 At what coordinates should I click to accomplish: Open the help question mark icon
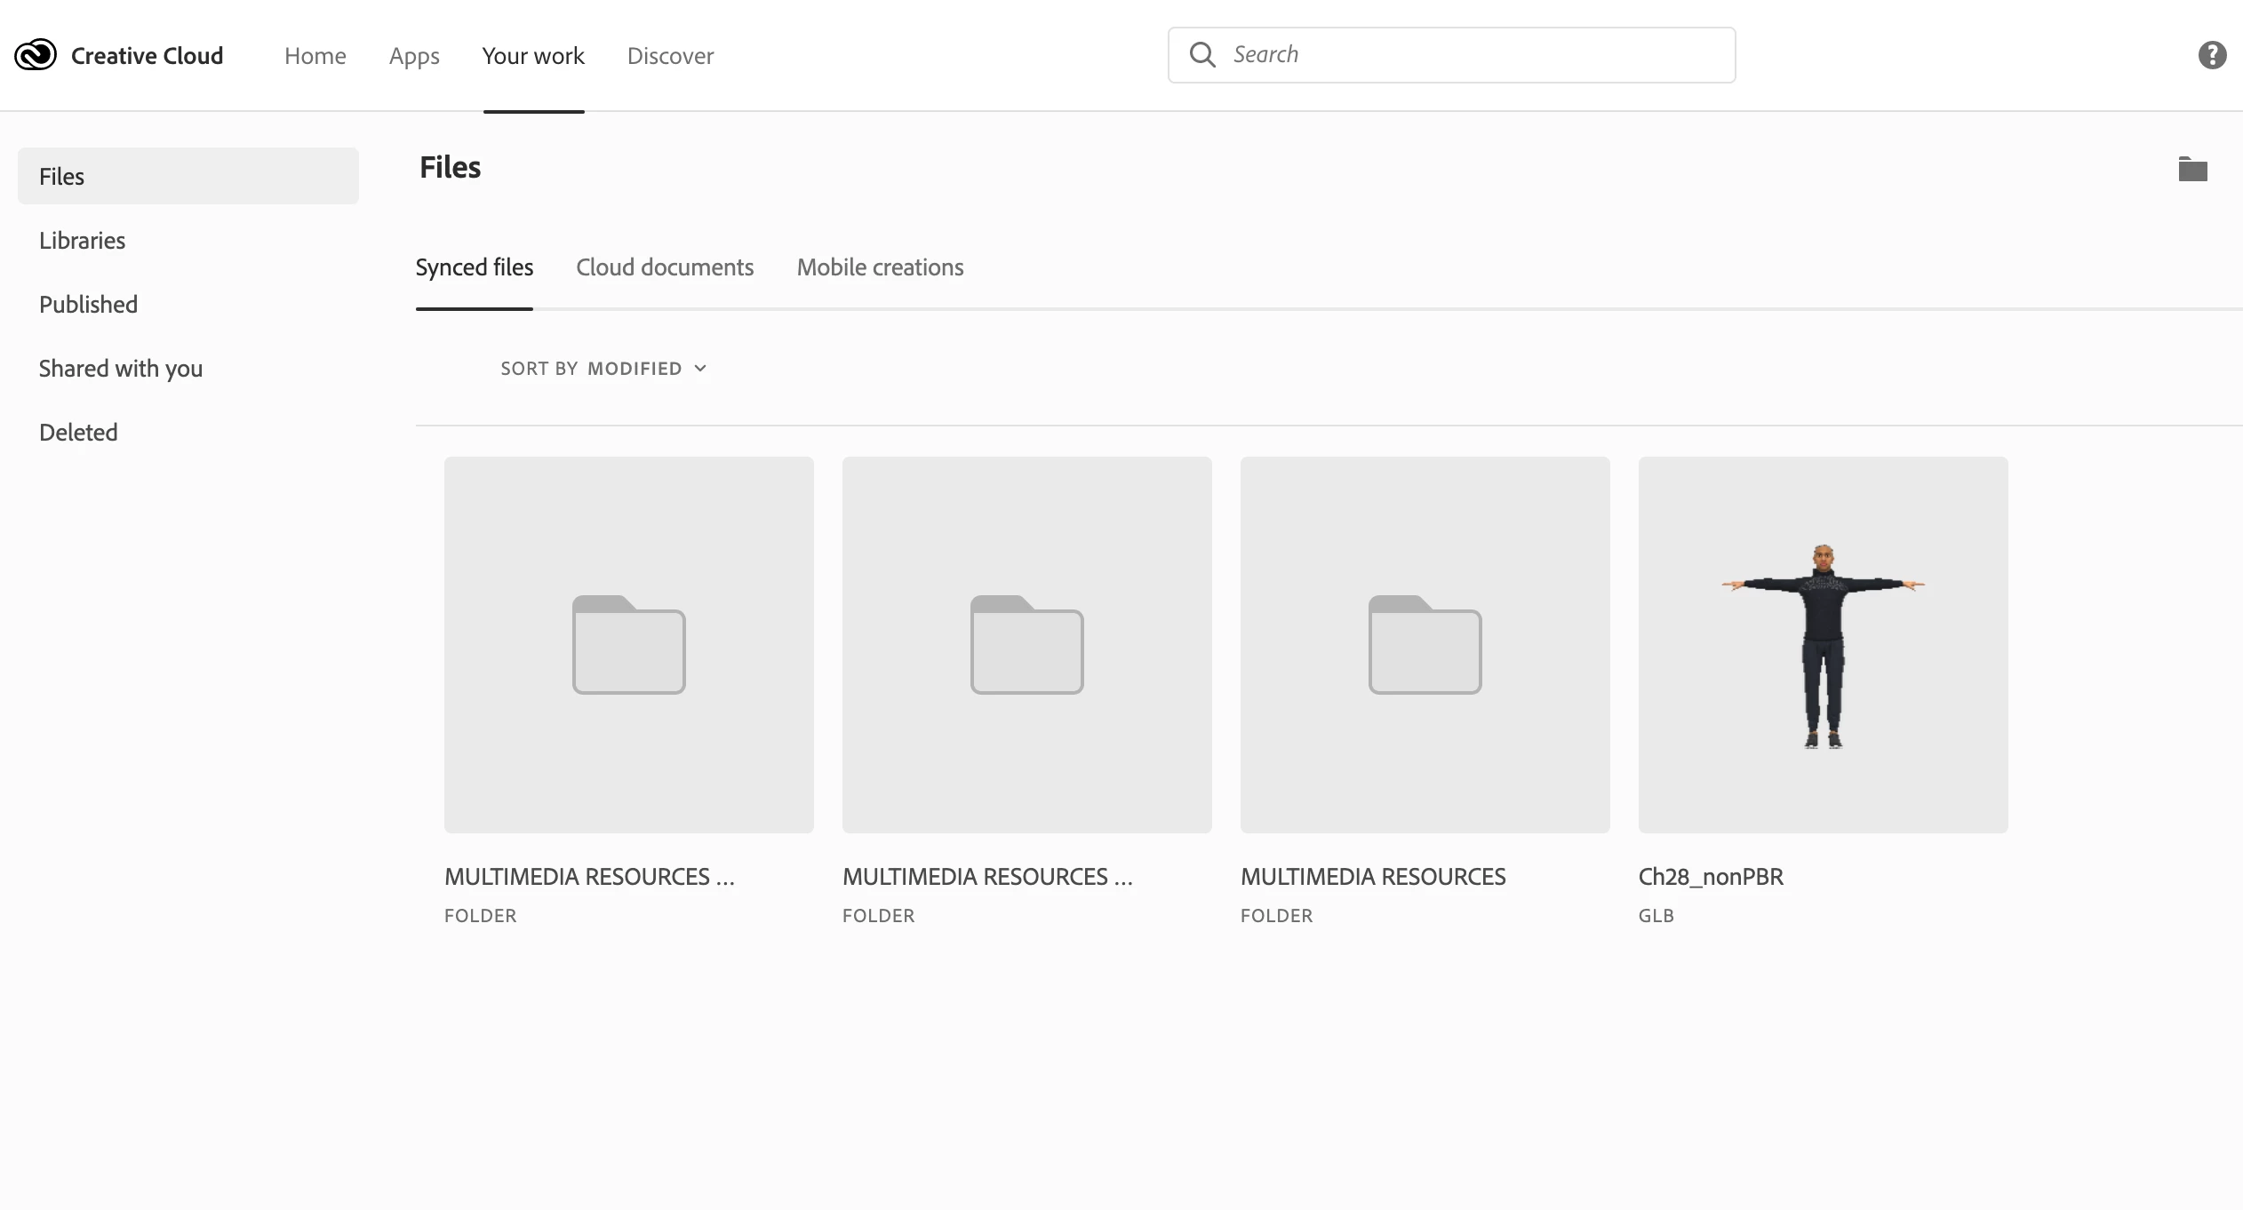click(2212, 55)
